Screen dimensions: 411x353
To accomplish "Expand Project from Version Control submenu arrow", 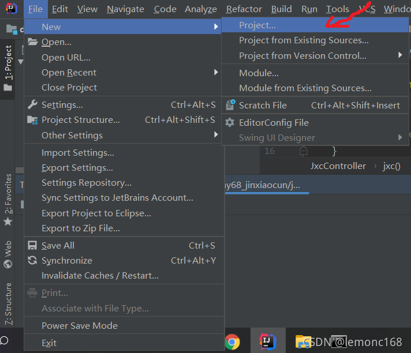I will (400, 55).
